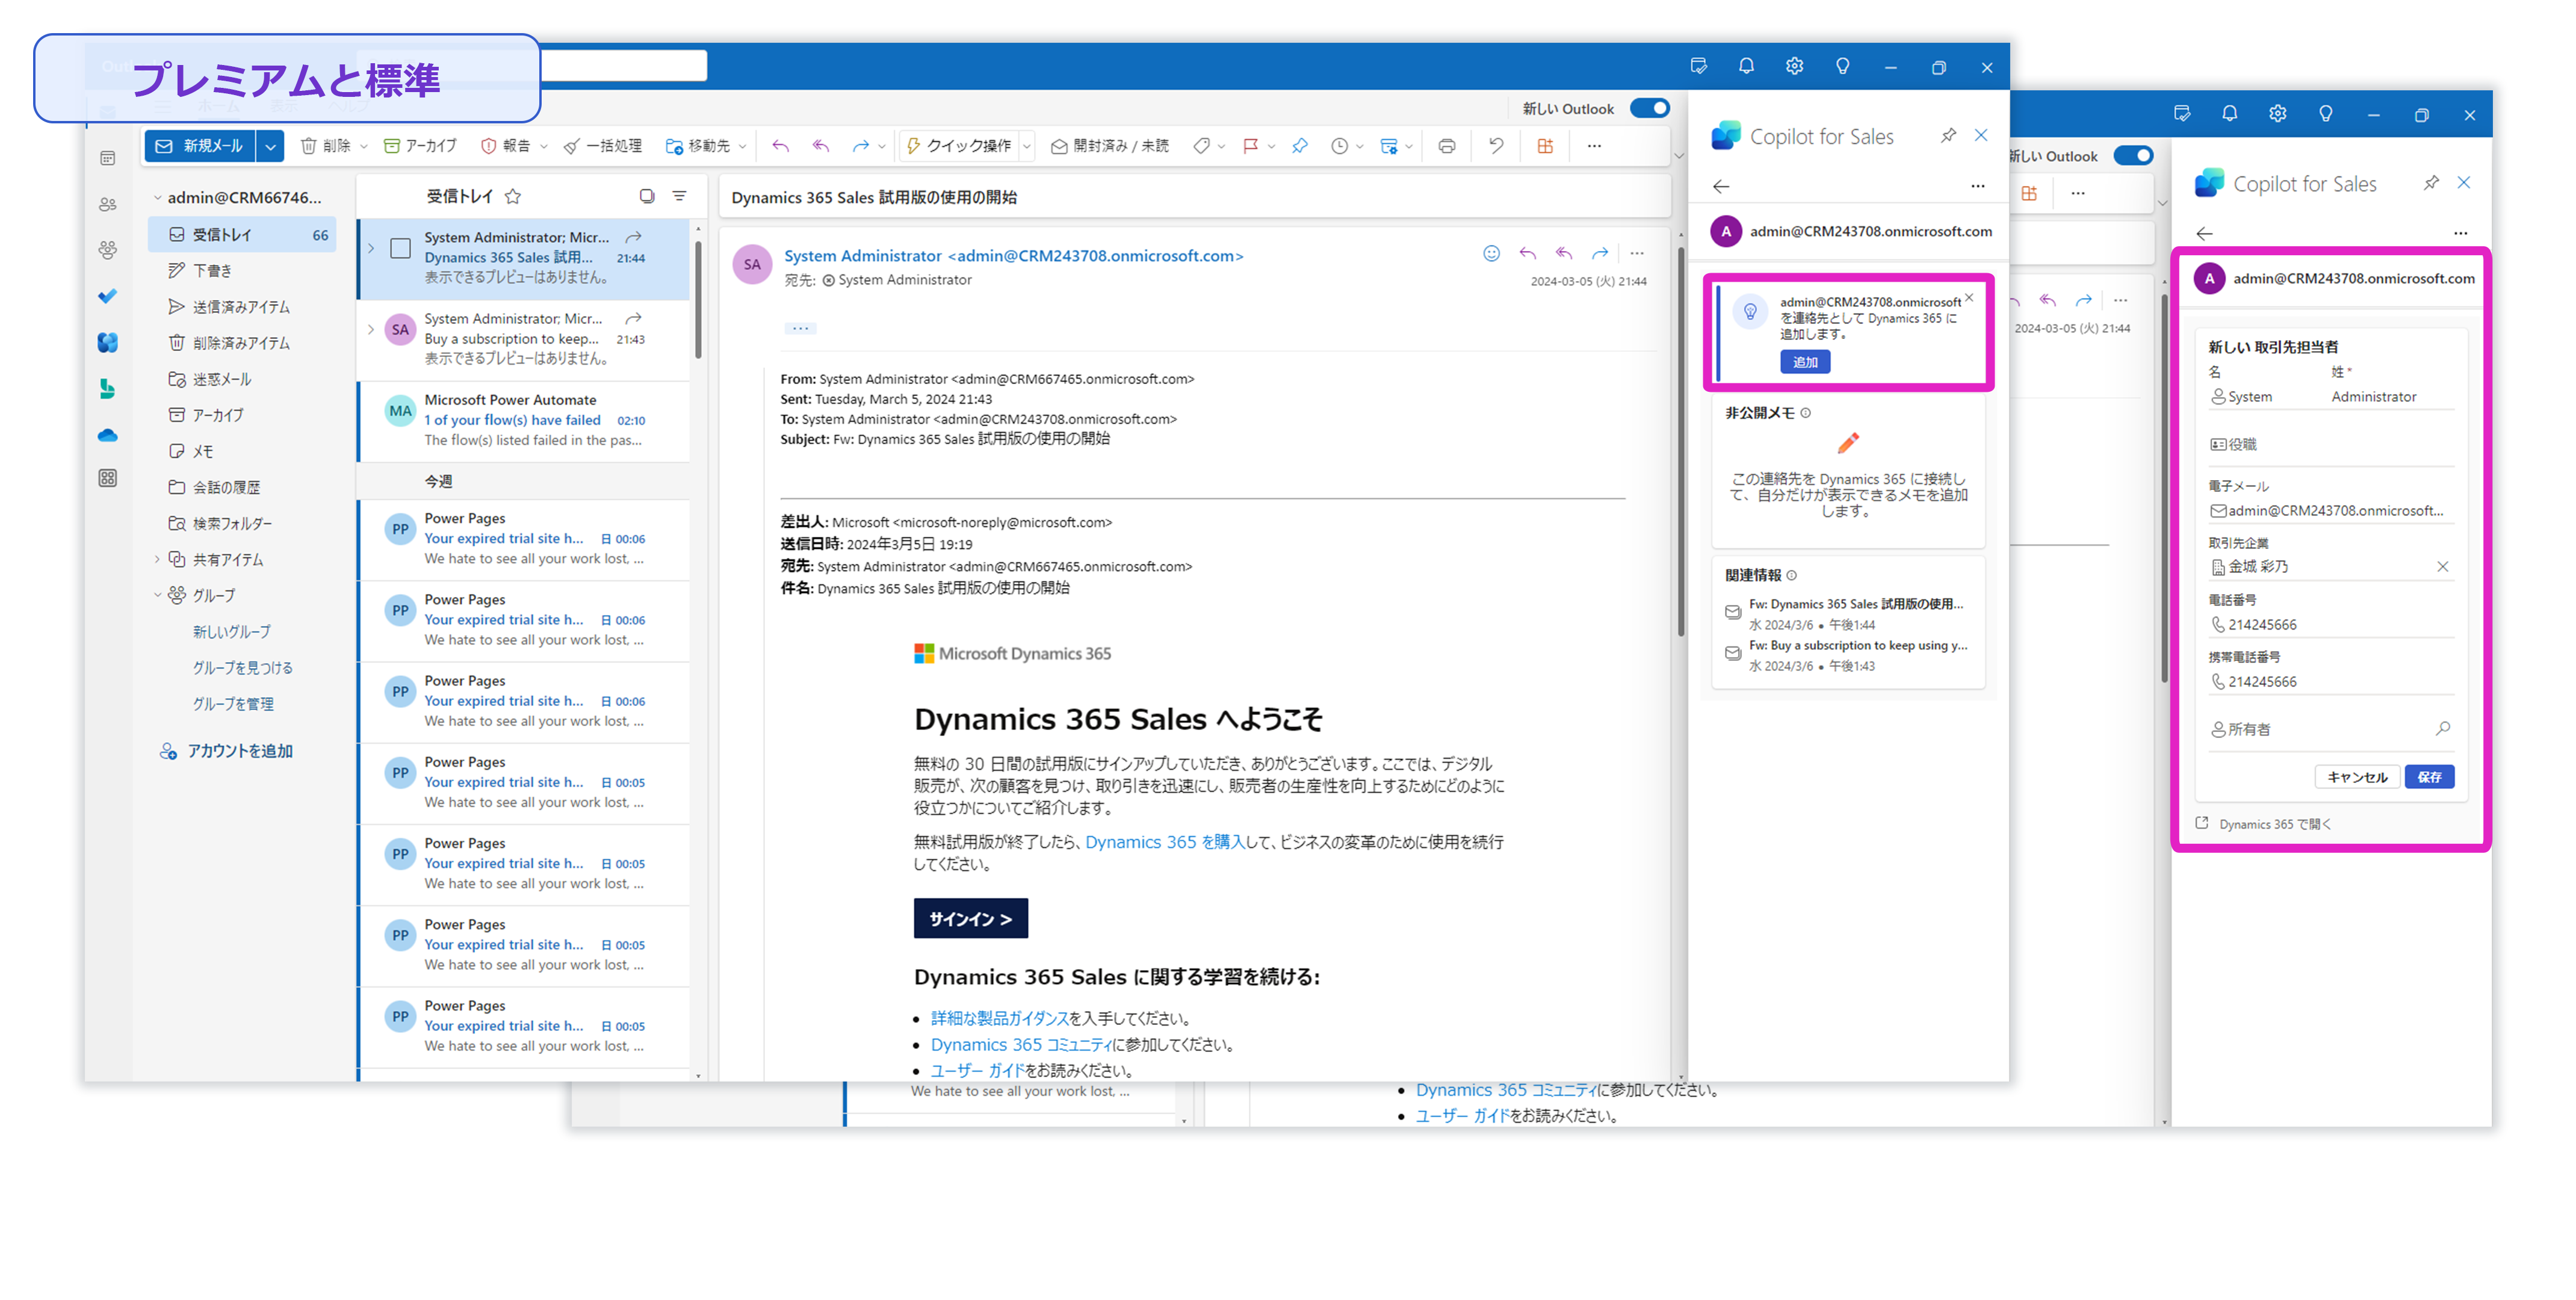Click the Dynamics 365 を購入 link
Screen dimensions: 2576x1300
pos(1165,842)
